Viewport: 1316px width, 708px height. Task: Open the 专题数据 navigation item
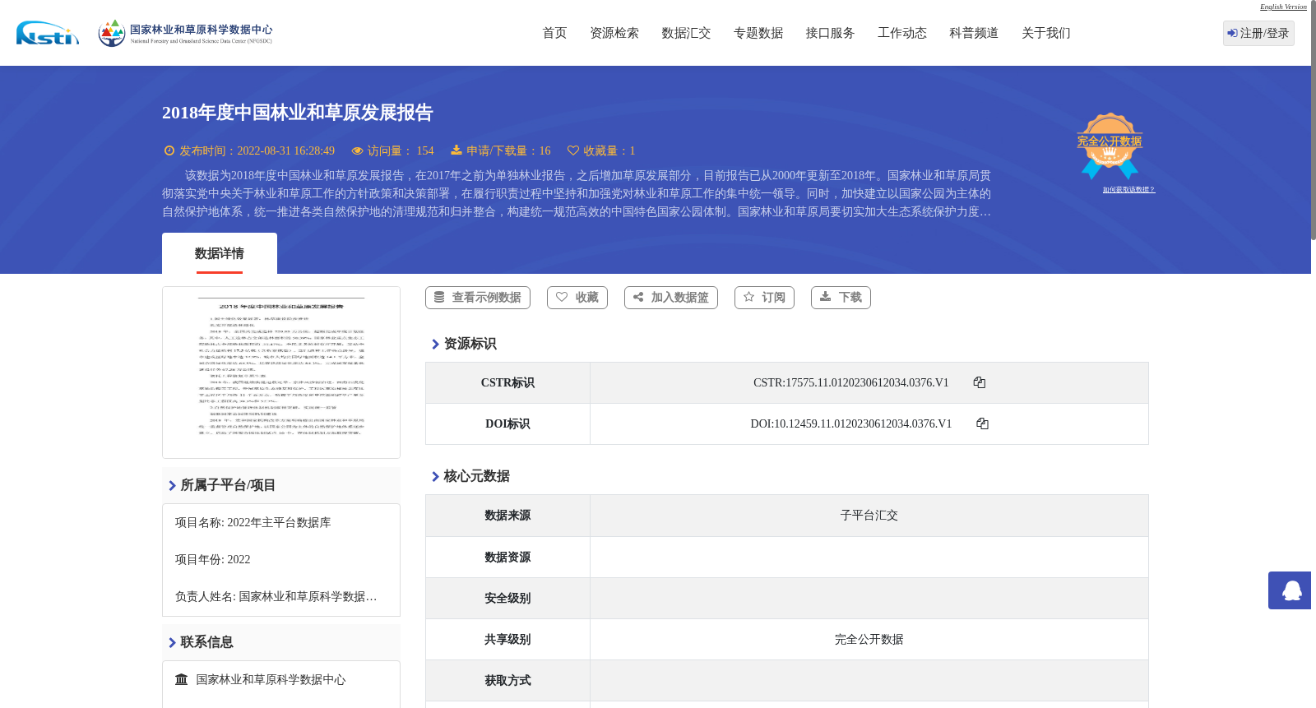click(758, 33)
